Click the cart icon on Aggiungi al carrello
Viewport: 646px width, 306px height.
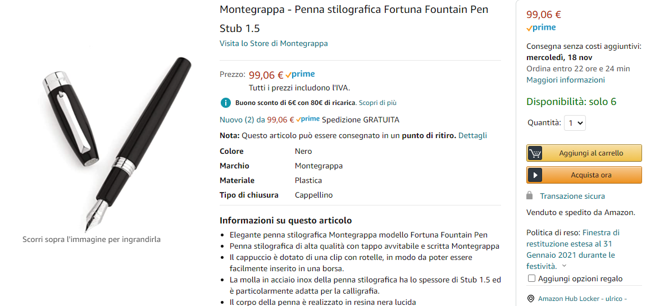(x=535, y=153)
